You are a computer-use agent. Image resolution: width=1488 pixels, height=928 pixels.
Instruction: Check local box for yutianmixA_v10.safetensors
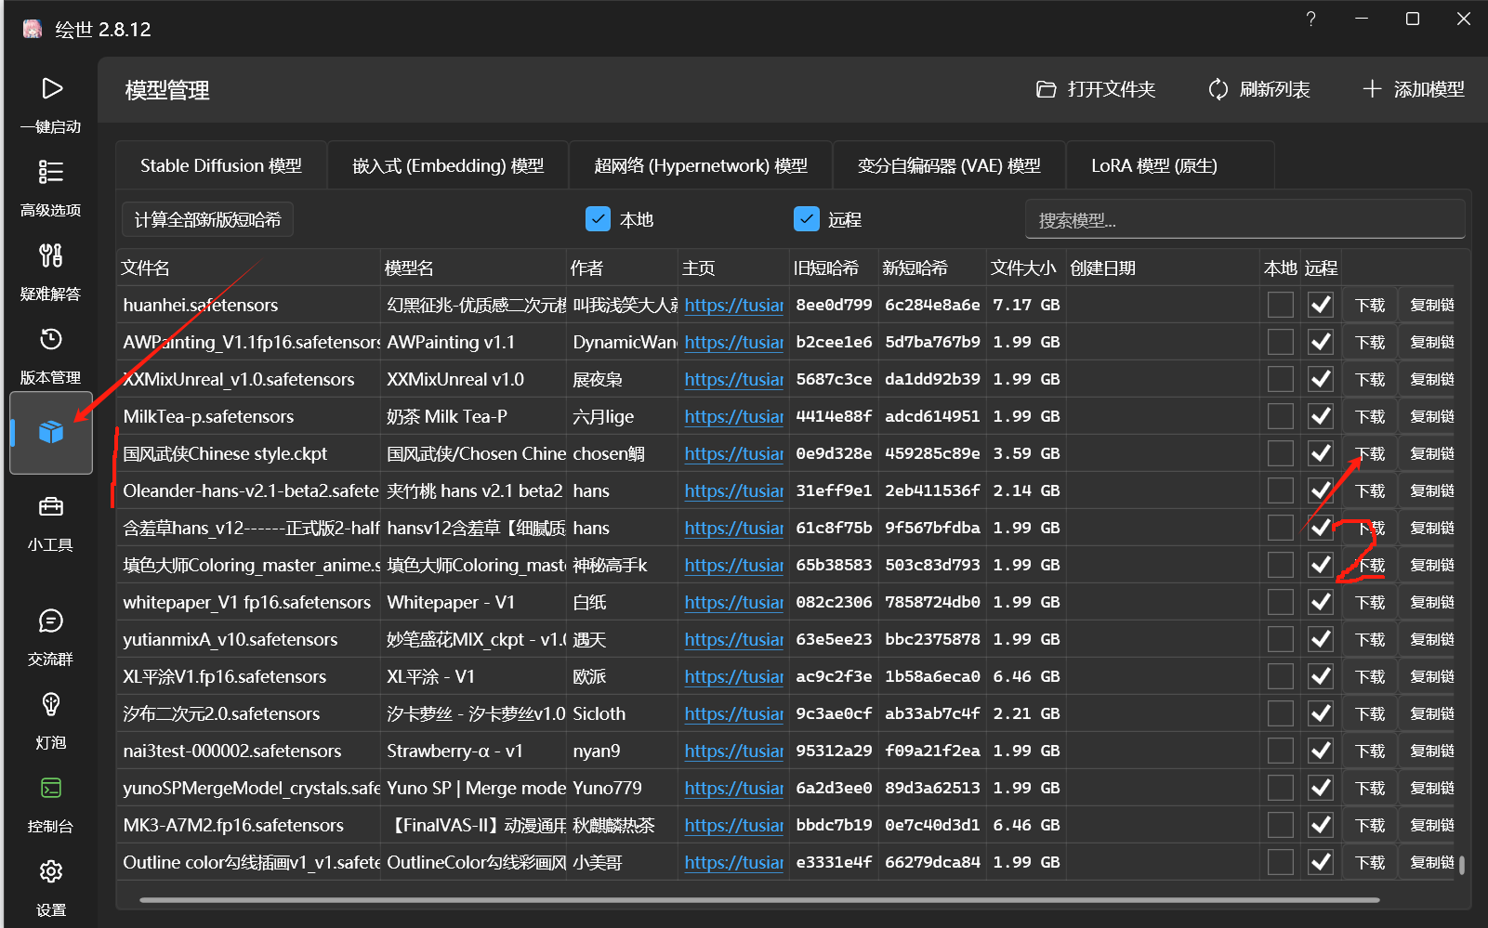point(1281,639)
